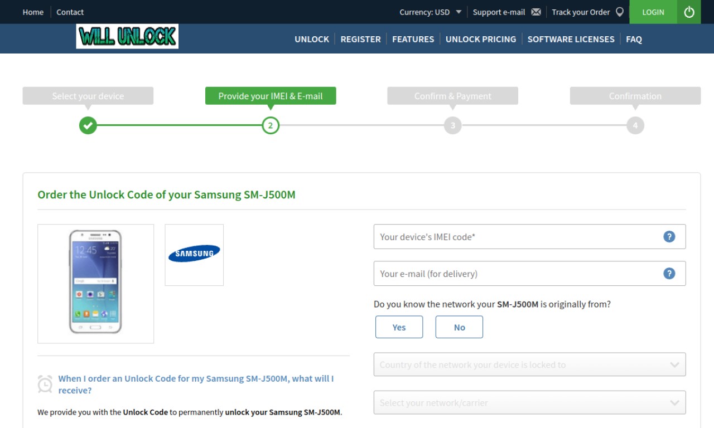The image size is (714, 428).
Task: Select the 'Provide your IMEI & E-mail' step tab
Action: tap(271, 96)
